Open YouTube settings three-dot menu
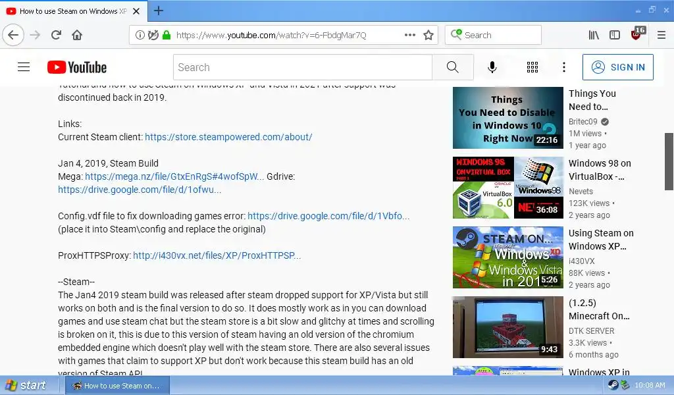 point(563,67)
